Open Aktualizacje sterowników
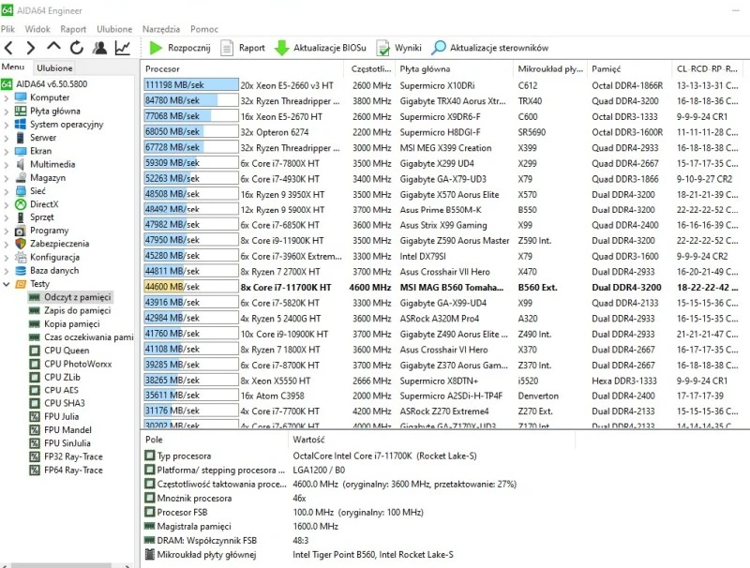The image size is (750, 568). 489,48
